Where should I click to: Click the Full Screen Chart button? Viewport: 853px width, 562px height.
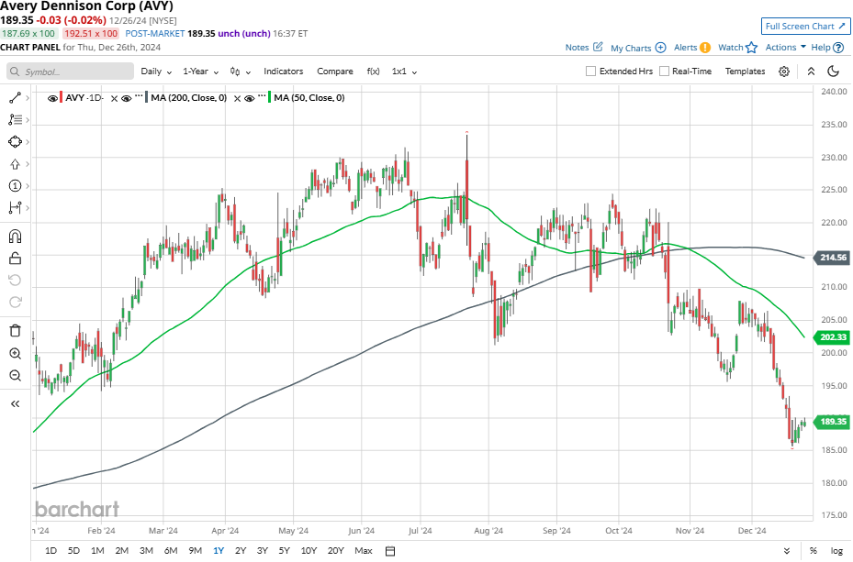[805, 26]
